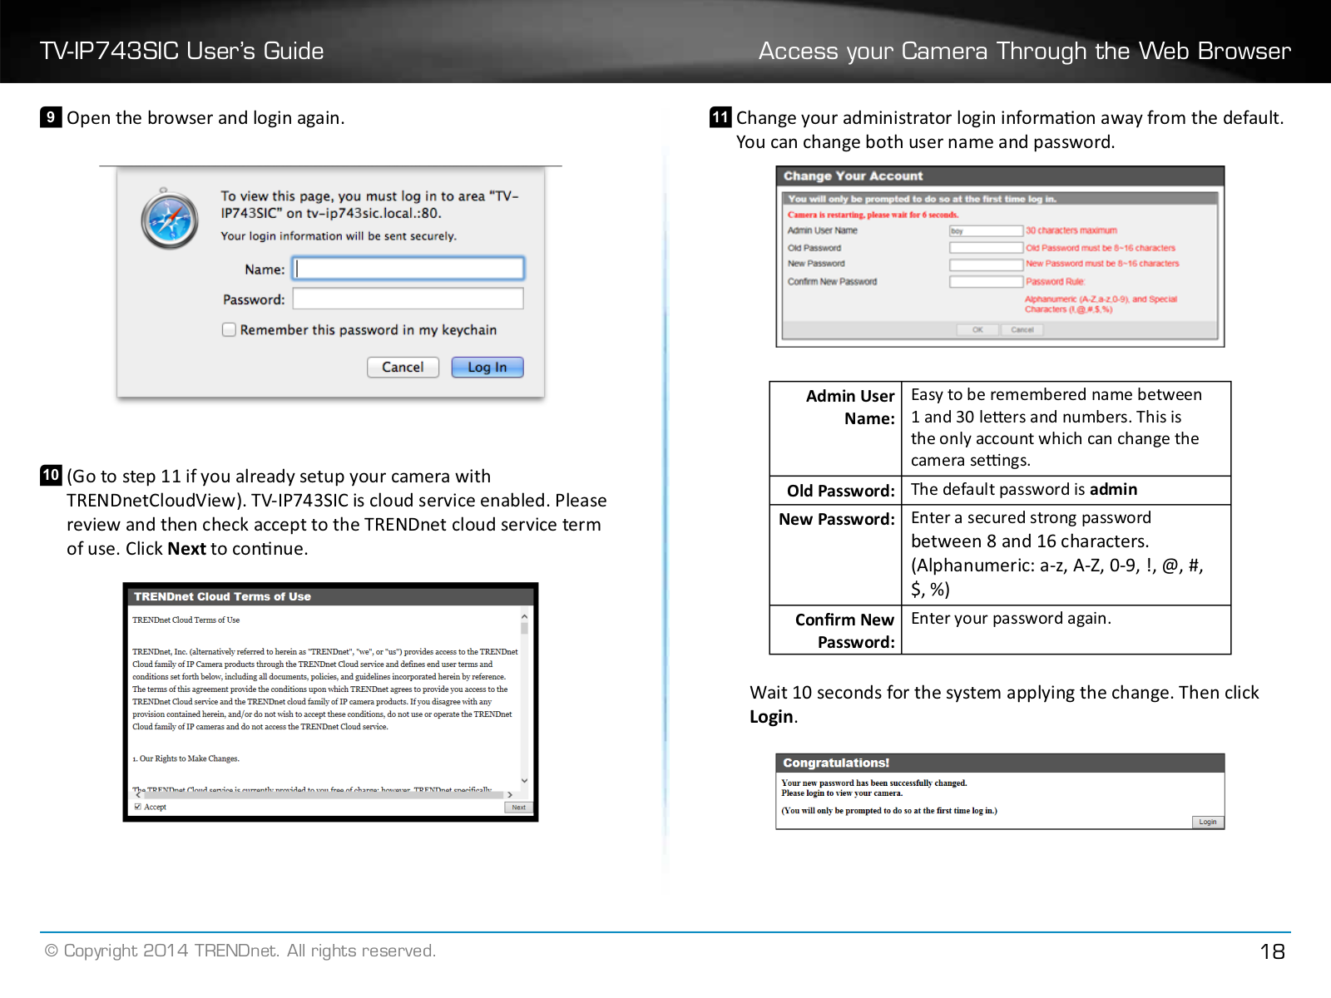Click the New Password input in Change Your Account
This screenshot has height=998, width=1331.
(x=986, y=264)
